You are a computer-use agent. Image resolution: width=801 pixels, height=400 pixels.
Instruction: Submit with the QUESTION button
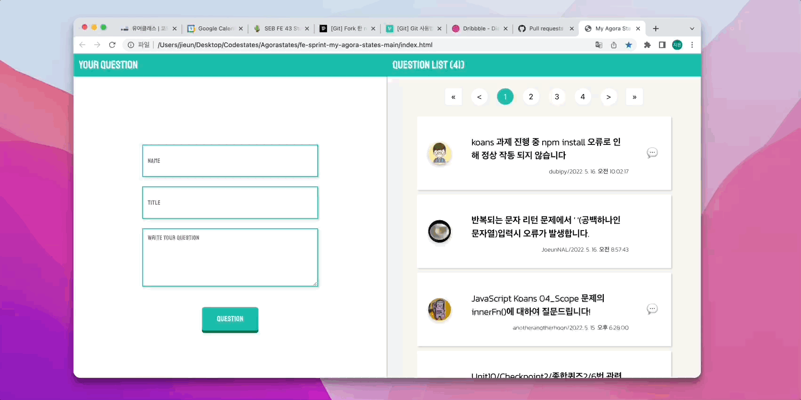tap(230, 320)
